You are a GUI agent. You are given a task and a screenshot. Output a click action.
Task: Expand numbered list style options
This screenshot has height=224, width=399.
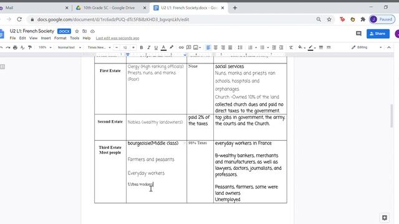[x=256, y=47]
